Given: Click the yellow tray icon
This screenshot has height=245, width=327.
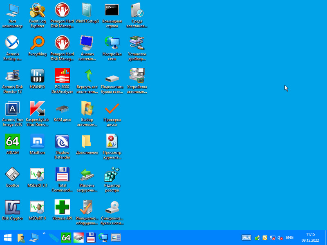Looking at the screenshot, I should [265, 238].
